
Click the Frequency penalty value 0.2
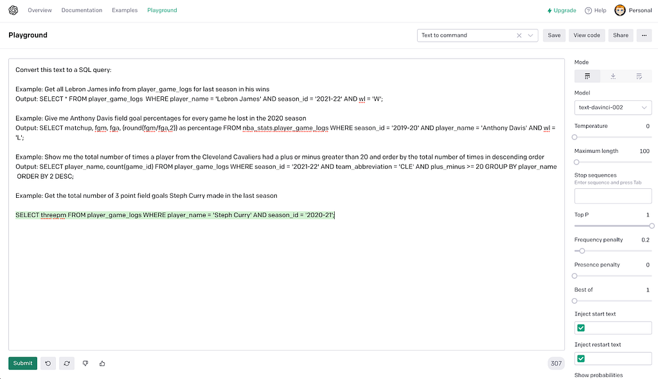645,240
